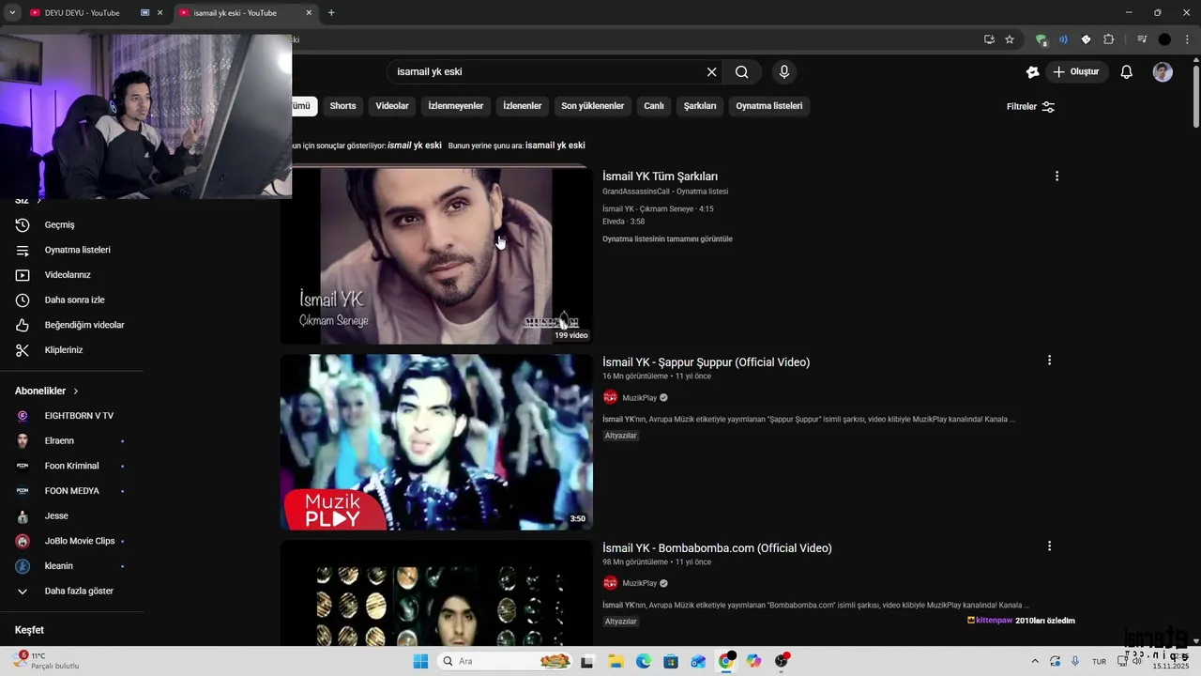This screenshot has height=676, width=1201.
Task: Open File Explorer from taskbar
Action: point(616,661)
